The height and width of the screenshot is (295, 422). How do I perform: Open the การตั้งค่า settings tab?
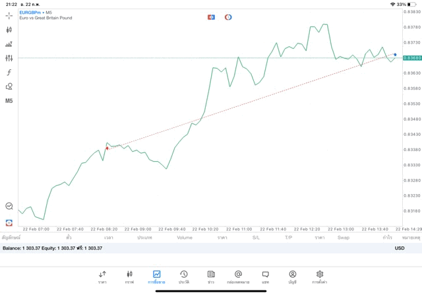click(320, 277)
